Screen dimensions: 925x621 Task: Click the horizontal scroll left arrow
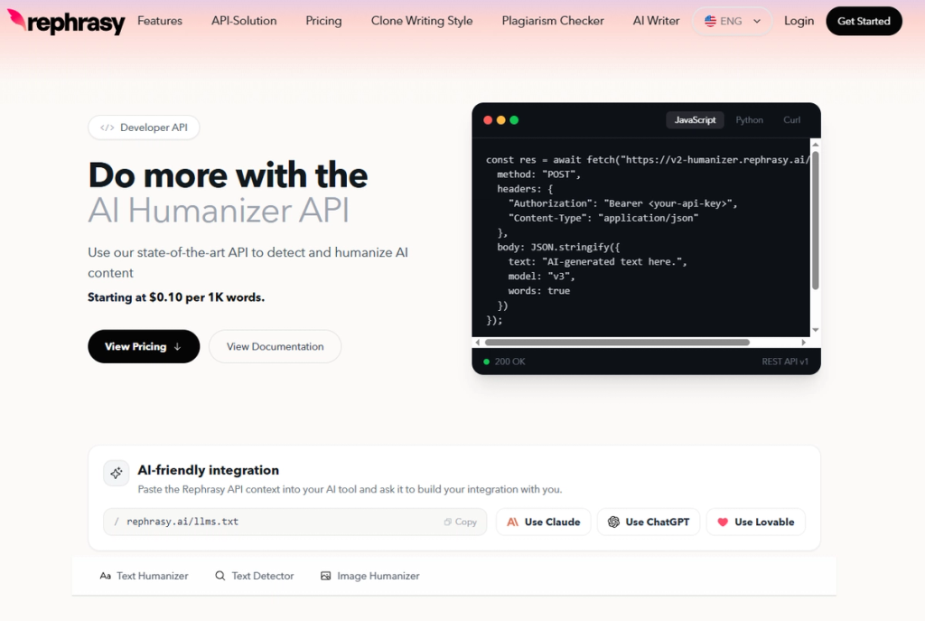(477, 343)
